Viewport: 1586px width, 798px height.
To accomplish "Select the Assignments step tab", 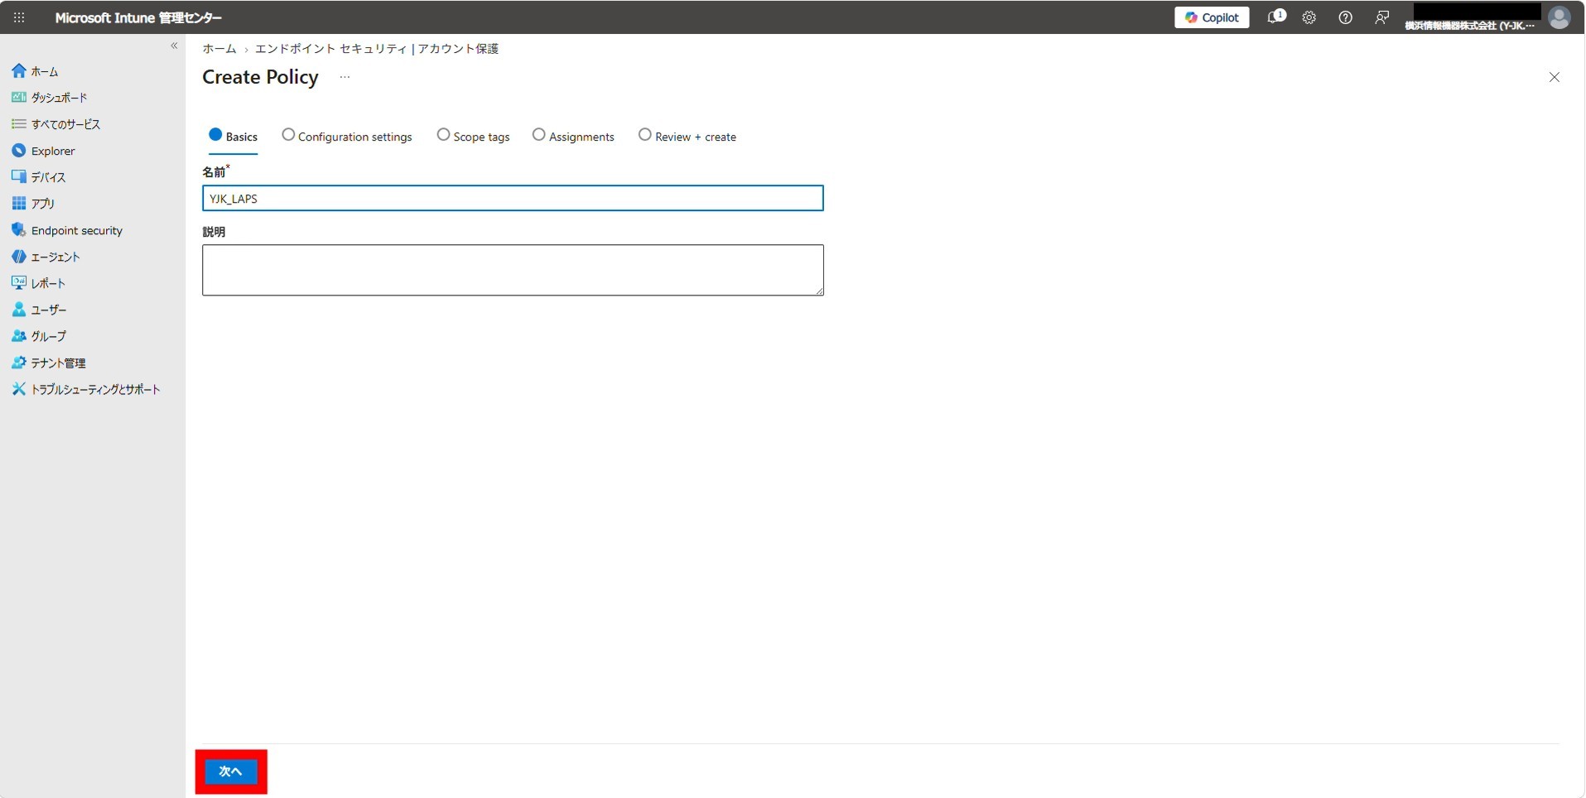I will [x=573, y=137].
